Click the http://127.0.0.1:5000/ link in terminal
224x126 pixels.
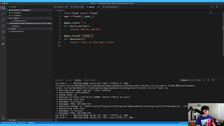click(87, 97)
